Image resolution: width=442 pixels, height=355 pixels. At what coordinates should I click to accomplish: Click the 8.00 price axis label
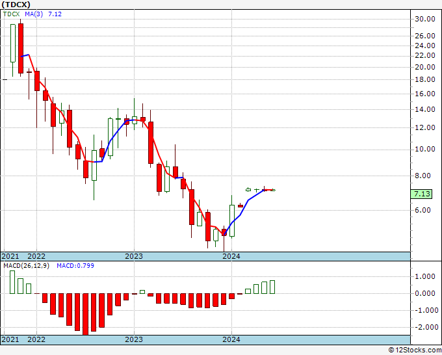[x=422, y=176]
